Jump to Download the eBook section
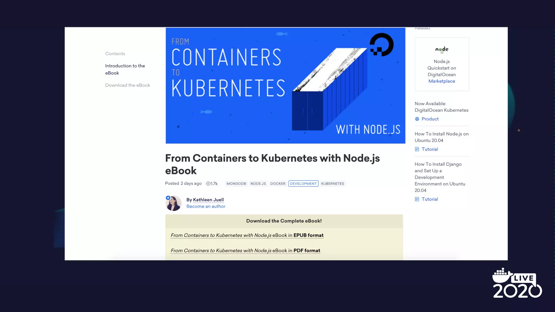This screenshot has width=555, height=312. [x=128, y=85]
